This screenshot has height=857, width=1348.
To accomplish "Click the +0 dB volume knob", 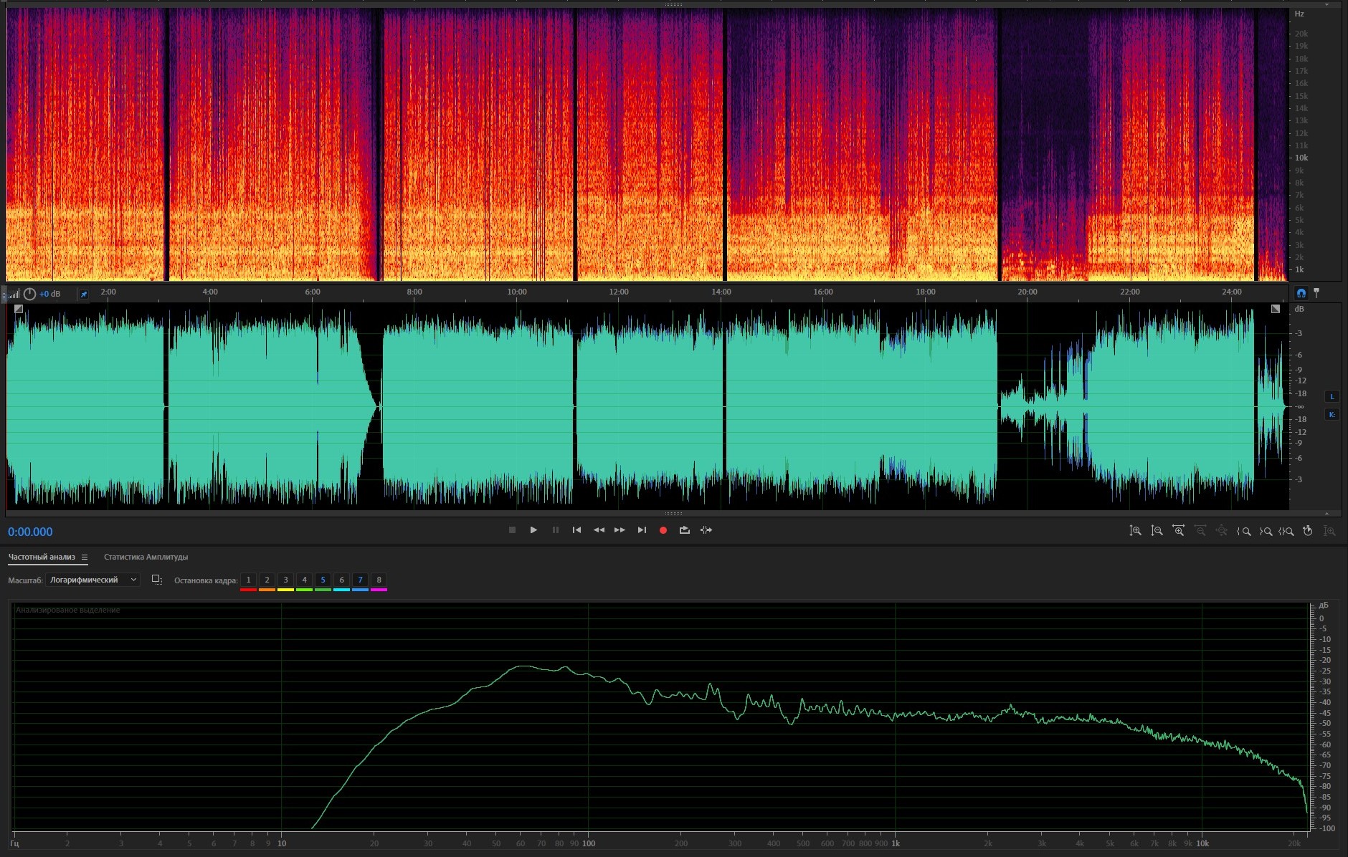I will coord(29,294).
